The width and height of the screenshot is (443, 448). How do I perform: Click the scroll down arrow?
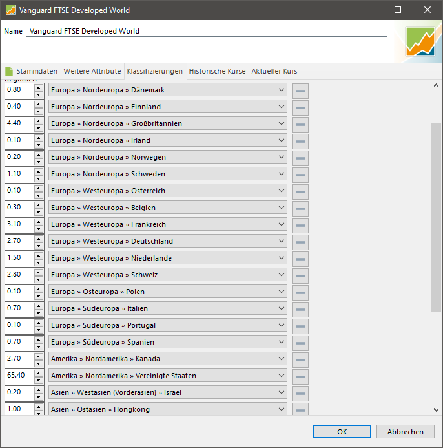point(436,410)
